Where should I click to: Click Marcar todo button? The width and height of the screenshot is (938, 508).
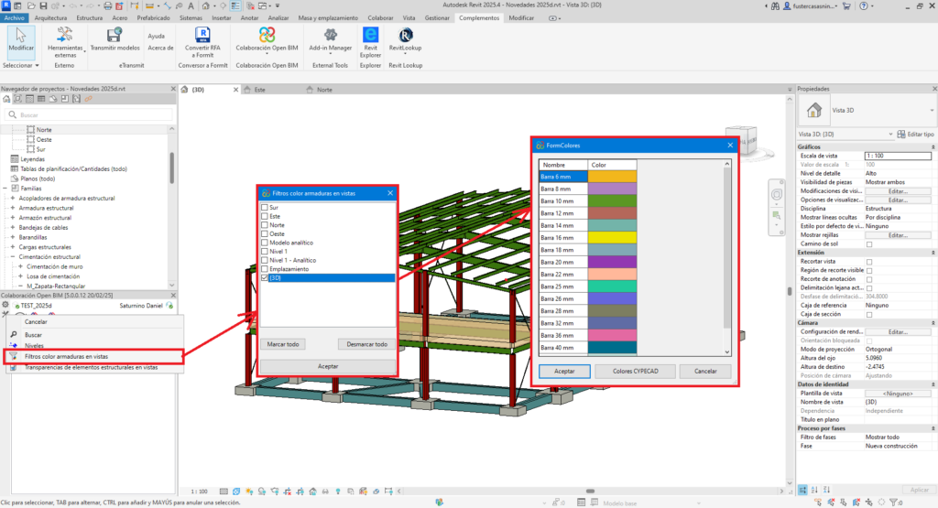[x=283, y=344]
